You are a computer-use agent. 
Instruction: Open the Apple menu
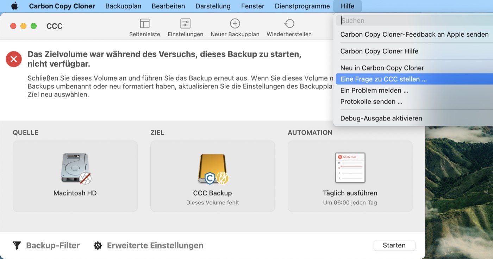click(x=14, y=6)
